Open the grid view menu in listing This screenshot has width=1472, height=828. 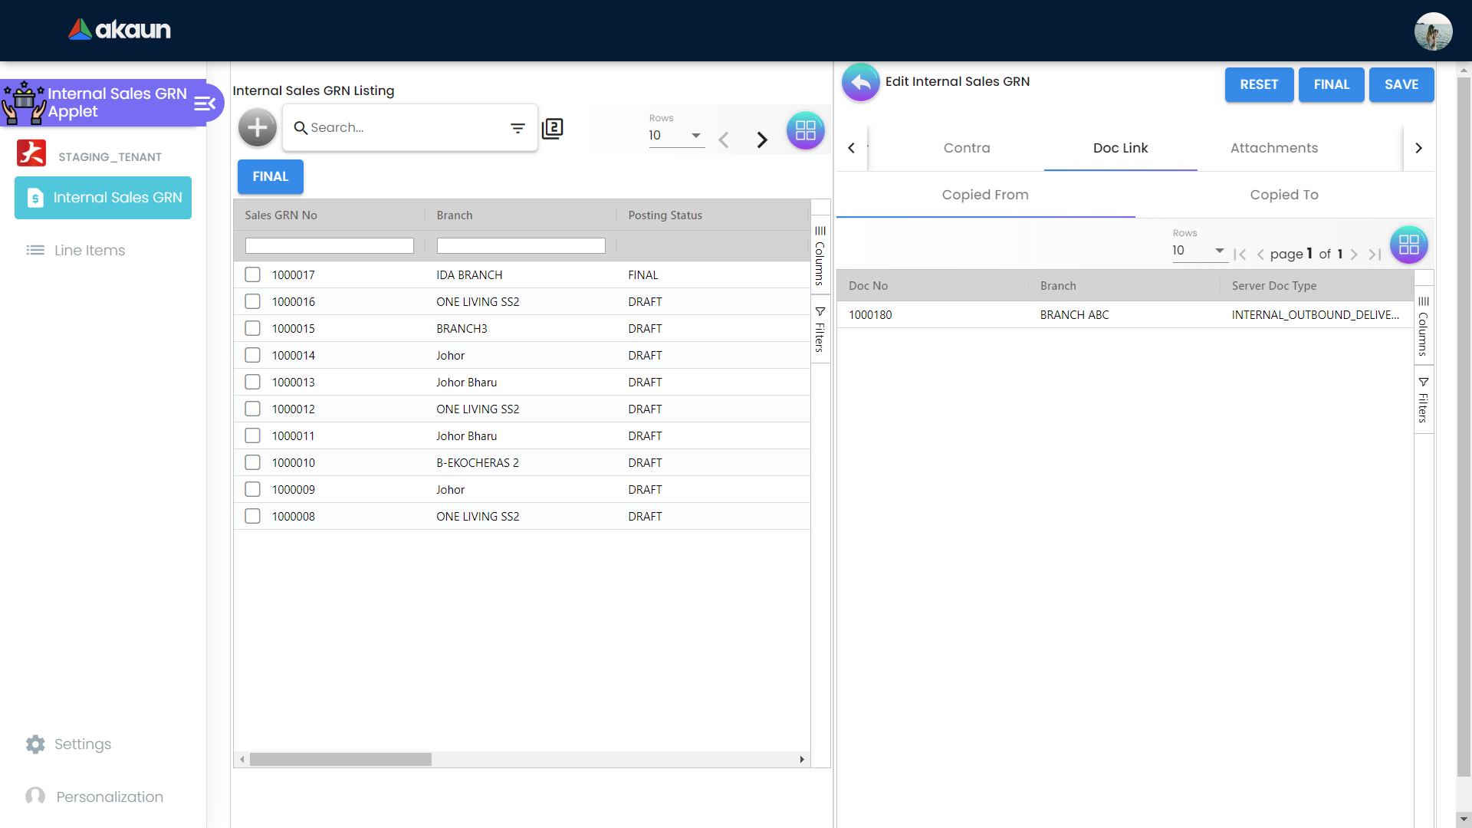(805, 130)
